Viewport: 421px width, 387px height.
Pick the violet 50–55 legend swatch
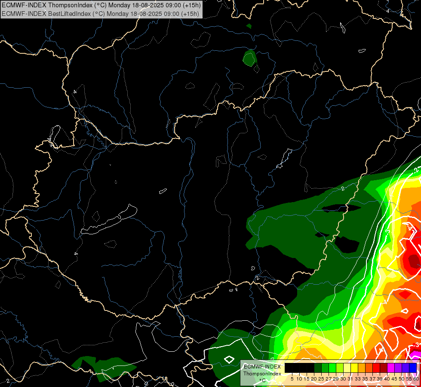click(406, 368)
